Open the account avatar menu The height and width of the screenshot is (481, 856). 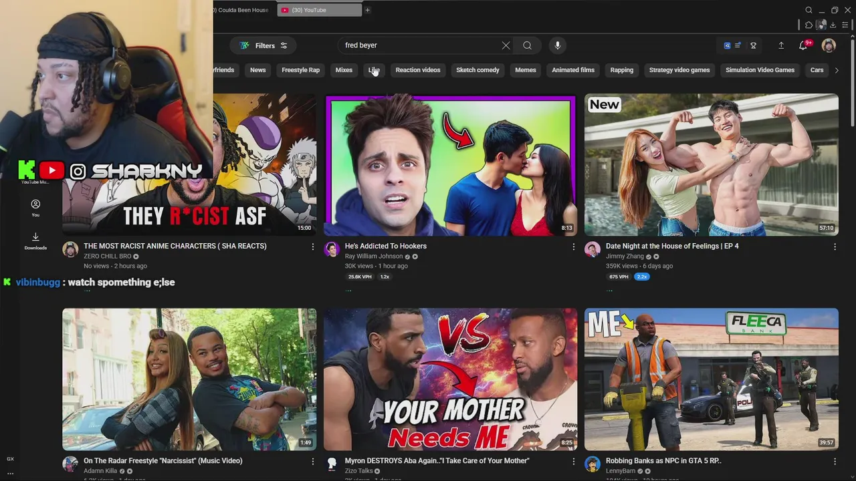tap(829, 45)
